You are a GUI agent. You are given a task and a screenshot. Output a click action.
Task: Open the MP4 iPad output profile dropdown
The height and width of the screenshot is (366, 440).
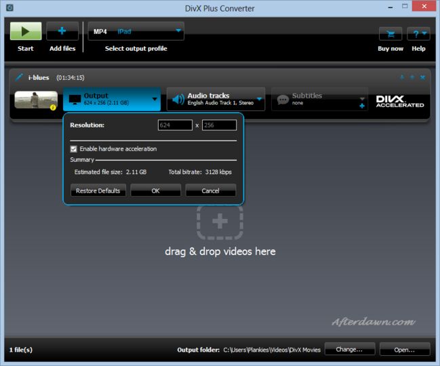coord(136,31)
